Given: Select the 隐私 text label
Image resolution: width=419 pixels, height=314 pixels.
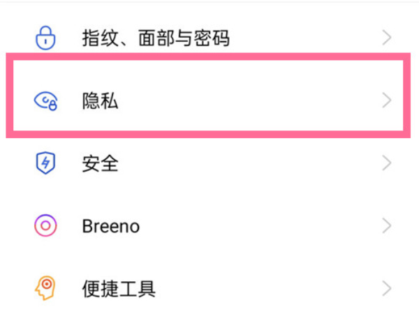Looking at the screenshot, I should 100,101.
